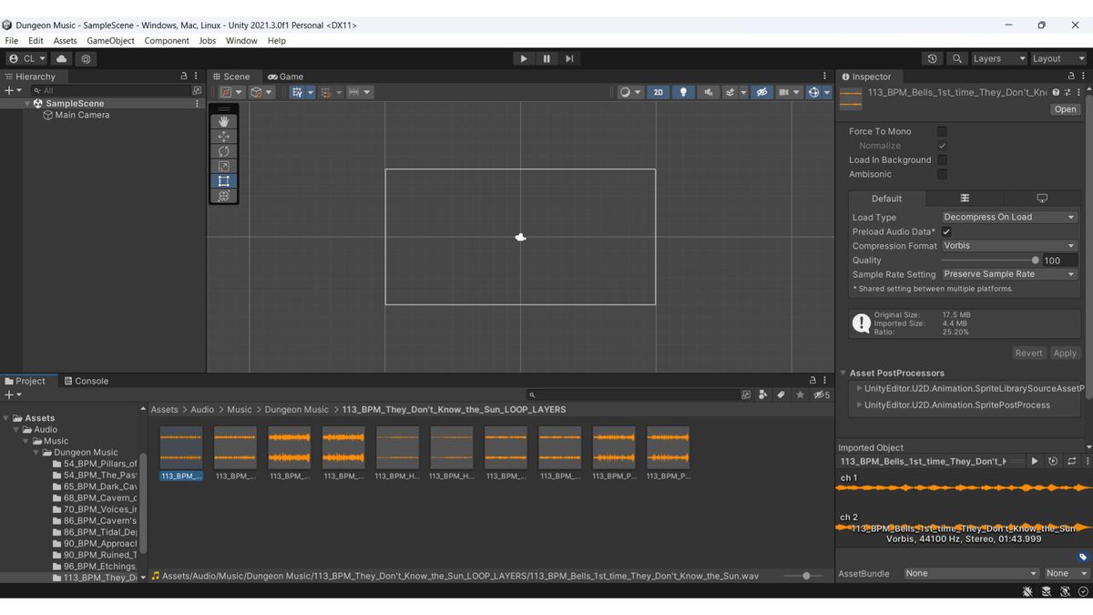Screen dimensions: 1093x615
Task: Select the Rect tool in the Scene toolbar
Action: 224,180
